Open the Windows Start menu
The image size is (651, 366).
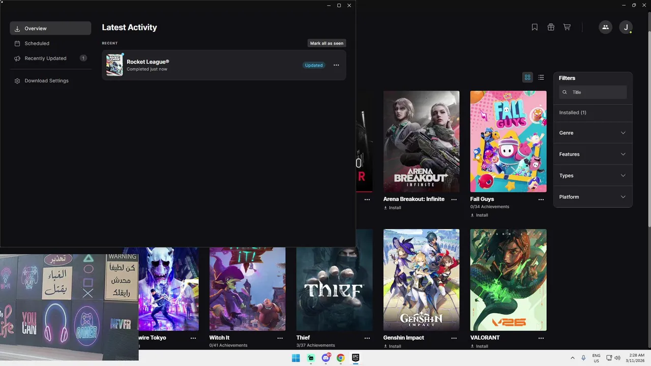coord(296,358)
